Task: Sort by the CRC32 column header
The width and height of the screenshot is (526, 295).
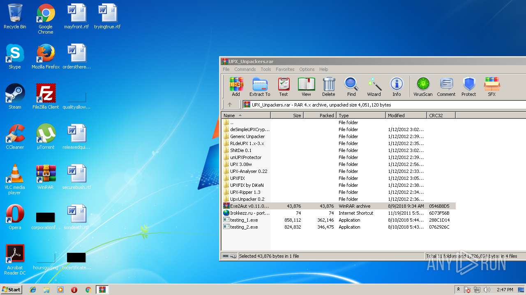Action: [x=441, y=116]
